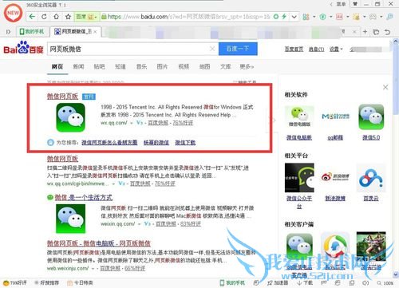Expand the 设置 dropdown in header
Image resolution: width=399 pixels, height=288 pixels.
coord(336,49)
